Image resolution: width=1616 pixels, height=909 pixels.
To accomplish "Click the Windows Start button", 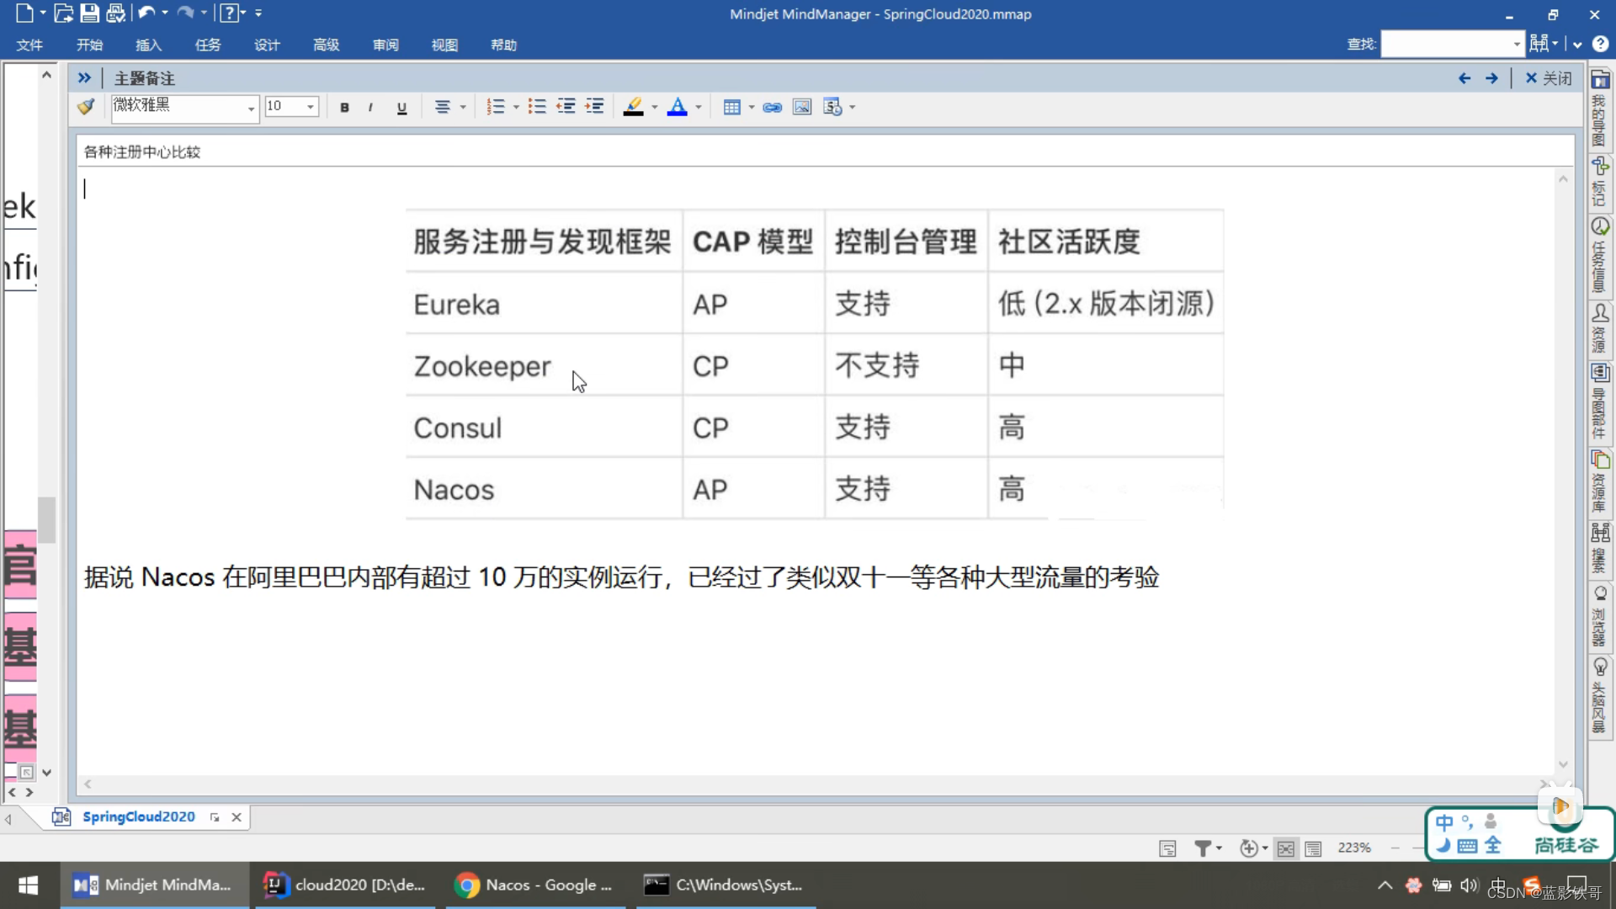I will [28, 885].
